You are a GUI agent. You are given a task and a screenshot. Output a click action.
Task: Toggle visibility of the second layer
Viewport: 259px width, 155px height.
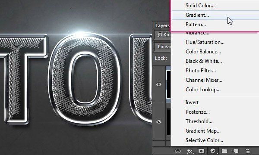pyautogui.click(x=159, y=122)
